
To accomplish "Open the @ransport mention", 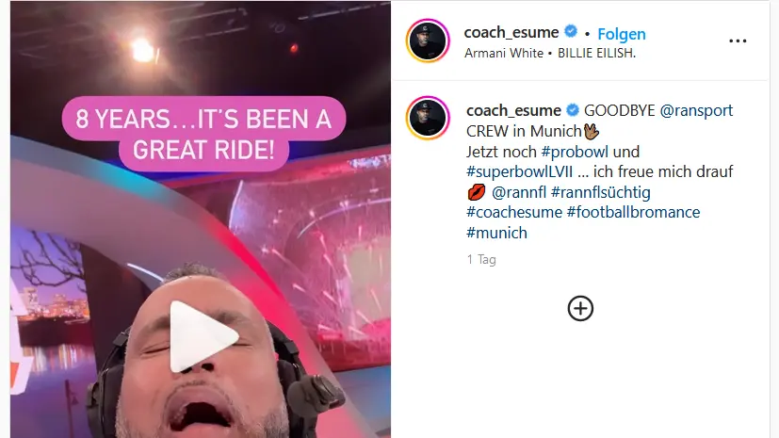I will [x=696, y=110].
